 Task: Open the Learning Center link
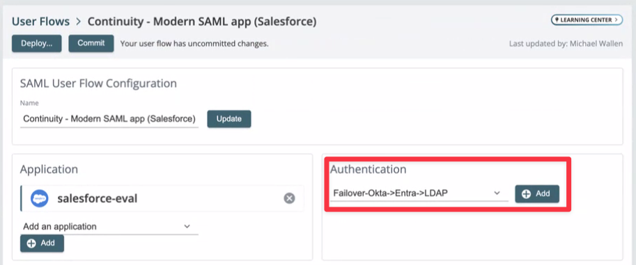[587, 19]
